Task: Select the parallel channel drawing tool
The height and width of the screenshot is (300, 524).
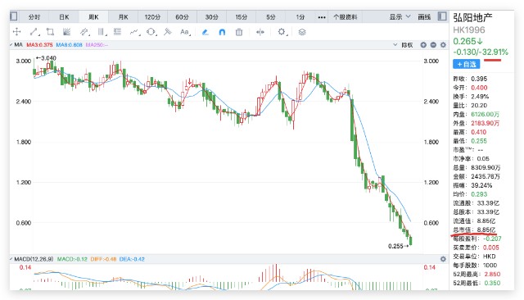Action: click(x=84, y=32)
